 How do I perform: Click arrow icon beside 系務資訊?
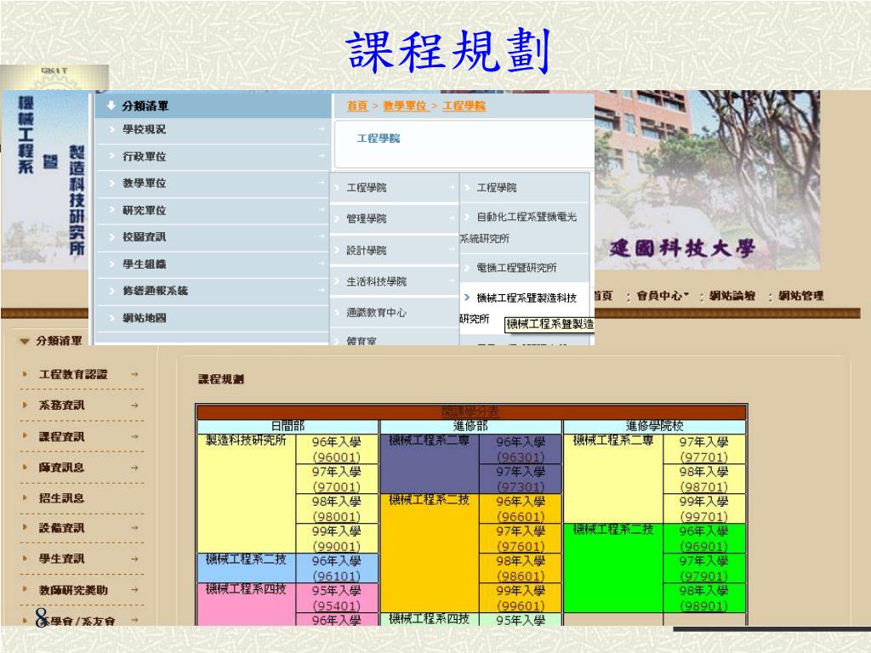134,406
